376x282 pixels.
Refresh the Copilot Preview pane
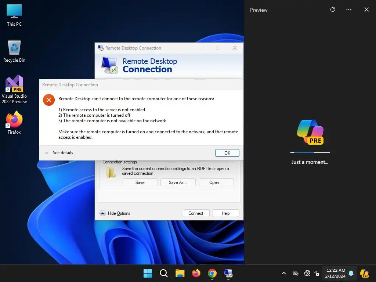coord(333,10)
